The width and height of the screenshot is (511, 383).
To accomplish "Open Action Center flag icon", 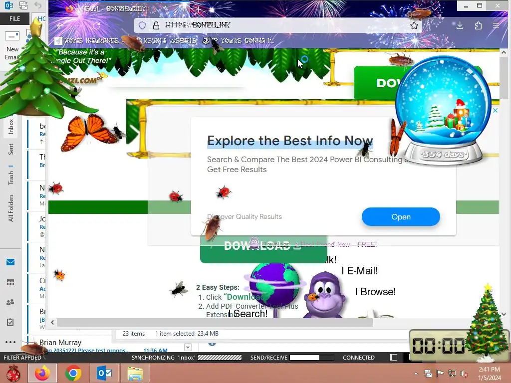I will pos(440,374).
